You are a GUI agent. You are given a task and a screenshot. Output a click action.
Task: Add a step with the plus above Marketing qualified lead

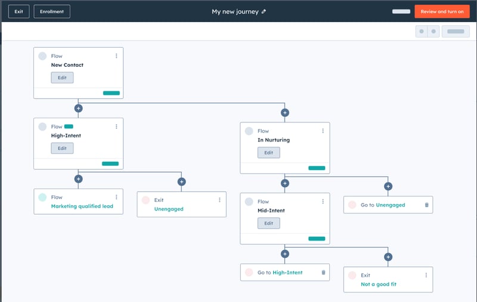pyautogui.click(x=79, y=178)
